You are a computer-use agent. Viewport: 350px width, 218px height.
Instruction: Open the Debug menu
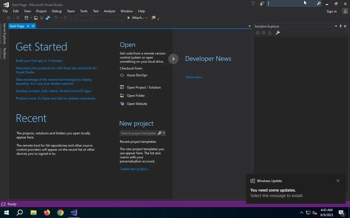pyautogui.click(x=57, y=11)
